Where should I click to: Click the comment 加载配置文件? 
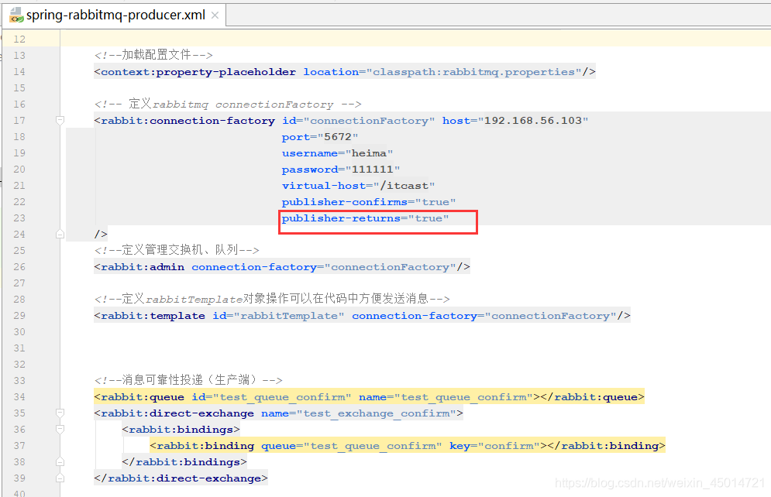tap(153, 55)
